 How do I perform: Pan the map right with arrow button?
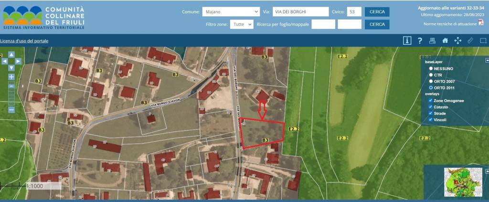click(18, 61)
